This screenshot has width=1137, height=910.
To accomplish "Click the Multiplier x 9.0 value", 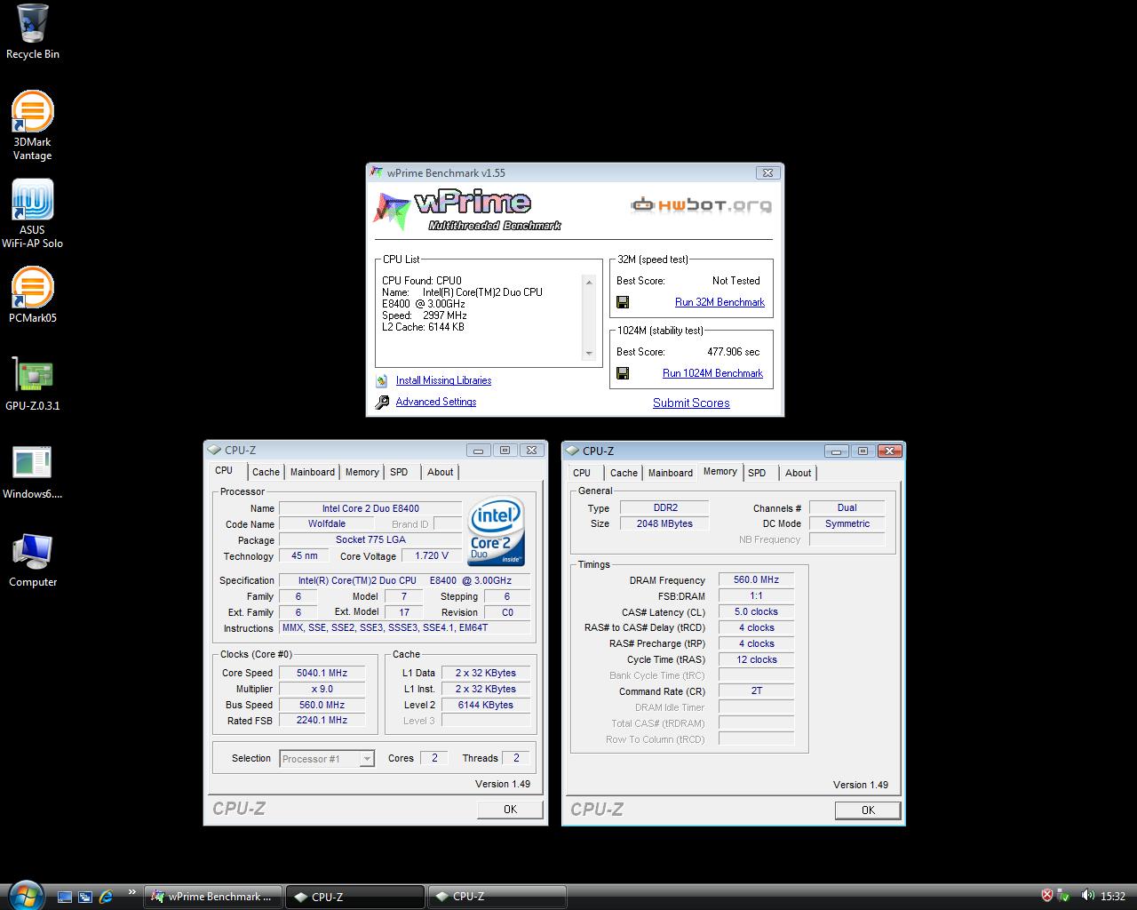I will (322, 689).
